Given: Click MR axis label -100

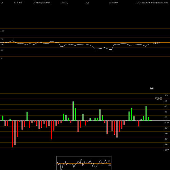Looking at the screenshot, I should pos(167,150).
